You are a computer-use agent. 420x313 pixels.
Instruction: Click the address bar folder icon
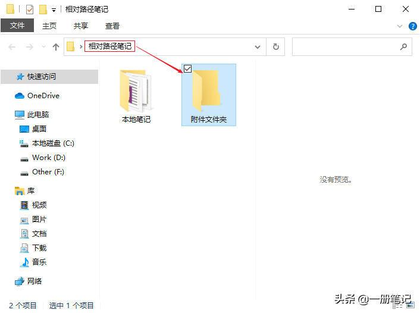coord(70,46)
